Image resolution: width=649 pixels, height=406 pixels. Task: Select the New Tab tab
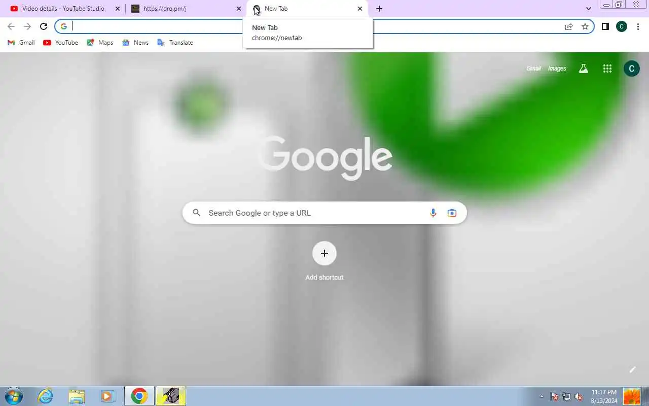pyautogui.click(x=307, y=9)
